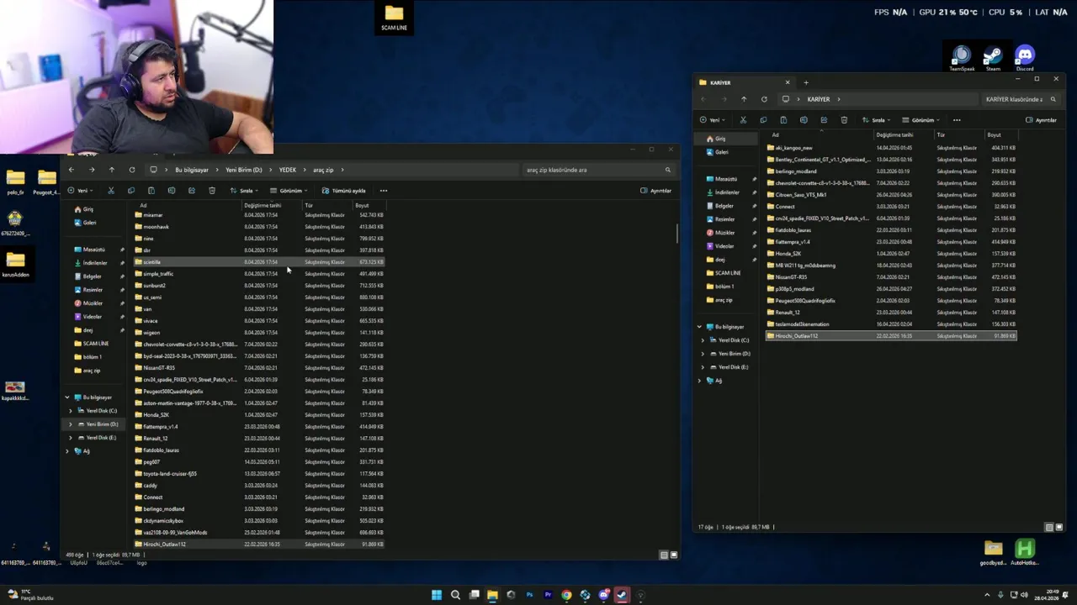
Task: Select Citroen_Saxo_VTS_Mk1 in KARİYER window
Action: coord(890,195)
